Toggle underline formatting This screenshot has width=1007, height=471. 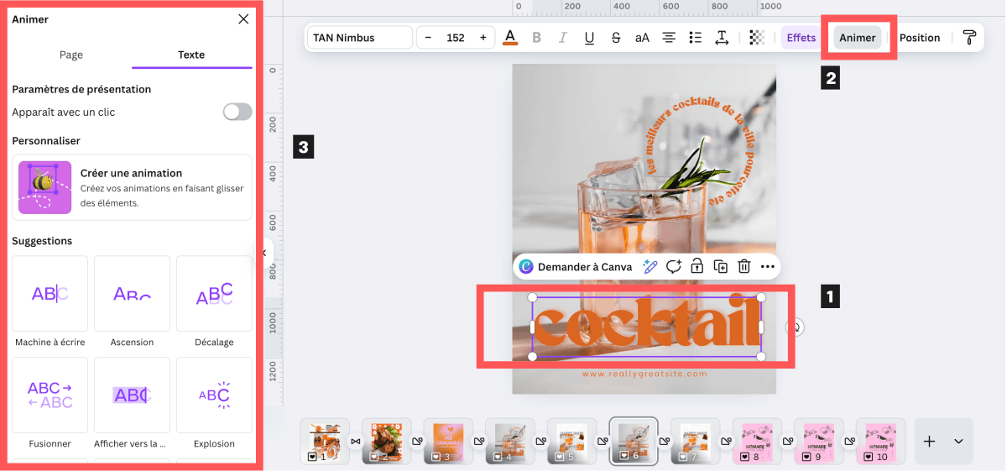589,38
